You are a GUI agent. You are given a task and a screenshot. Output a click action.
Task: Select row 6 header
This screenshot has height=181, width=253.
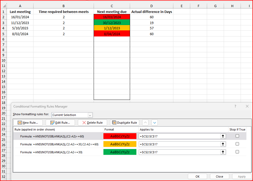[3, 39]
